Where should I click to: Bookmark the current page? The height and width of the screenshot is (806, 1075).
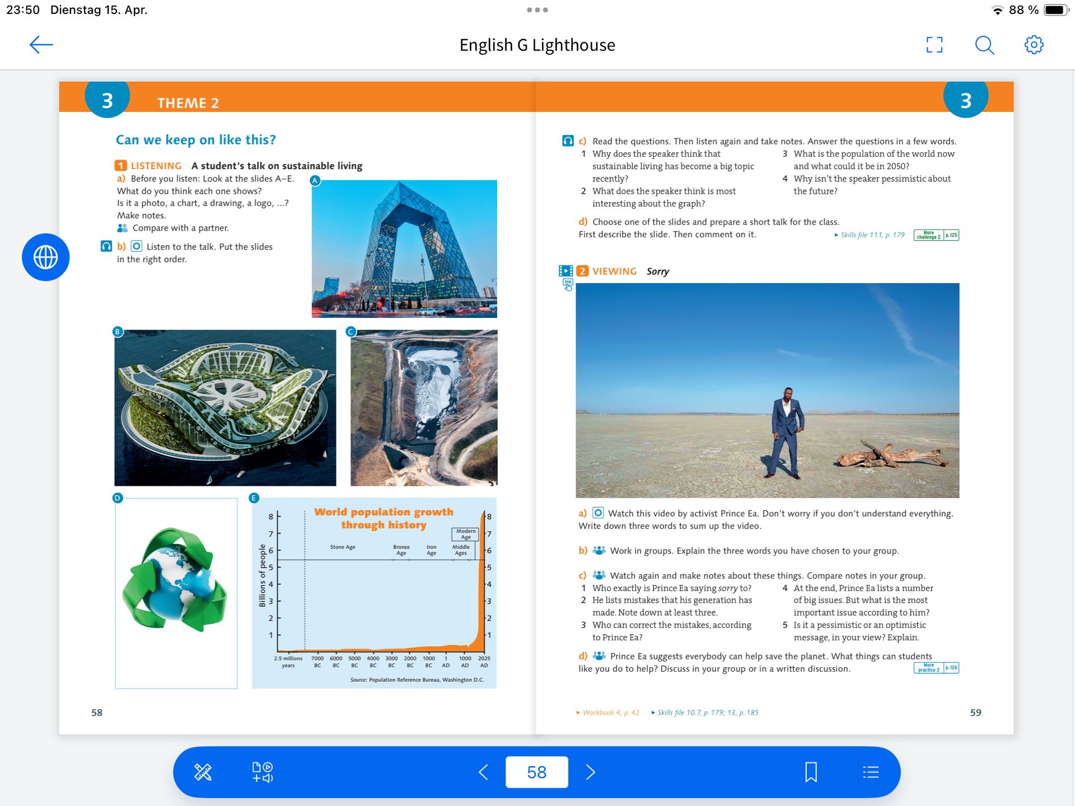point(811,772)
